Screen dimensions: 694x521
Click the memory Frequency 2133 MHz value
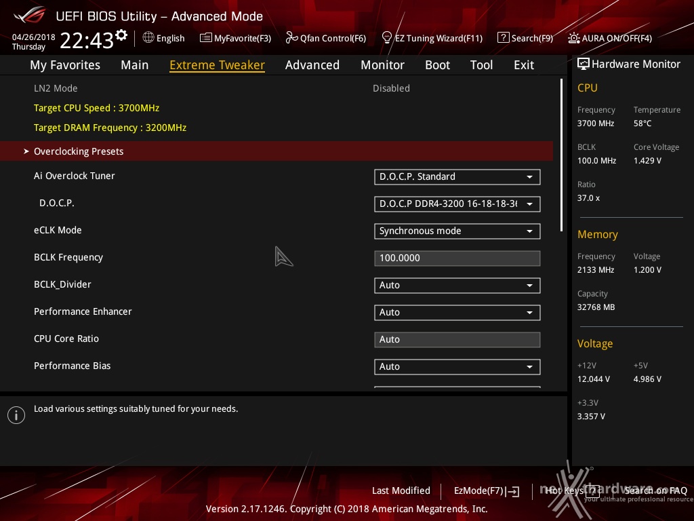[595, 269]
